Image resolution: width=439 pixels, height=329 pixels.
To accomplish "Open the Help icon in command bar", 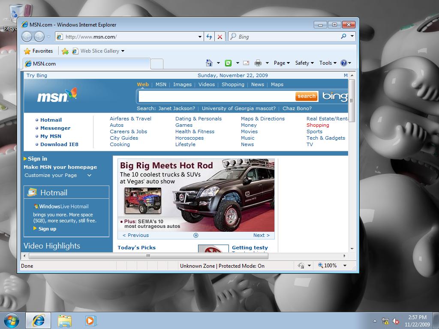I will click(344, 63).
